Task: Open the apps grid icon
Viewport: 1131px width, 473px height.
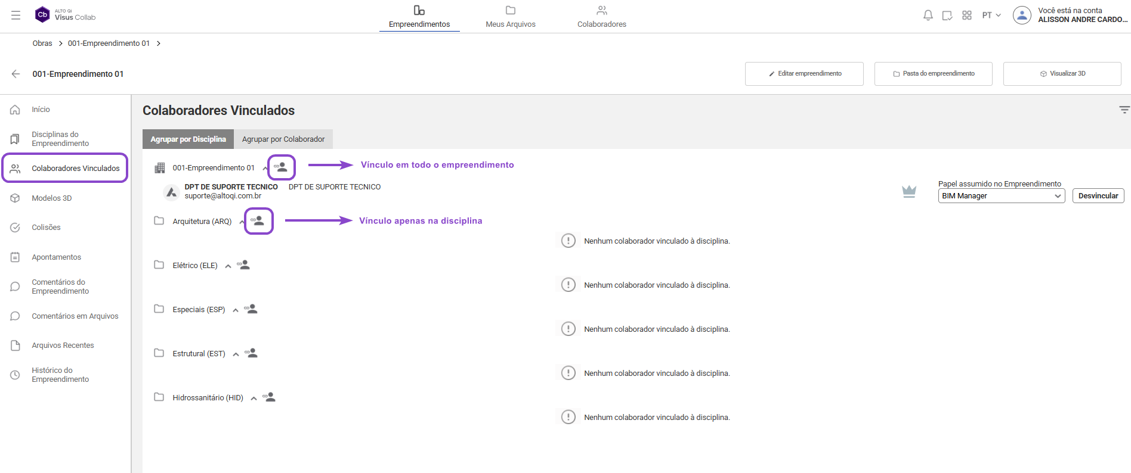Action: [x=967, y=15]
